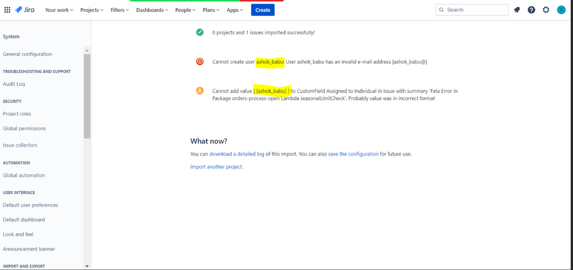Open Issue collectors in sidebar
Image resolution: width=573 pixels, height=270 pixels.
[x=20, y=145]
